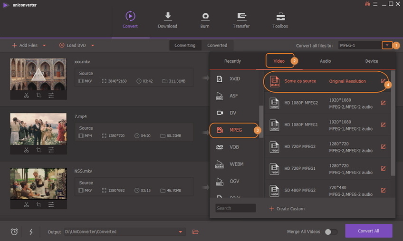The image size is (403, 241).
Task: Click Create Custom preset
Action: click(287, 209)
